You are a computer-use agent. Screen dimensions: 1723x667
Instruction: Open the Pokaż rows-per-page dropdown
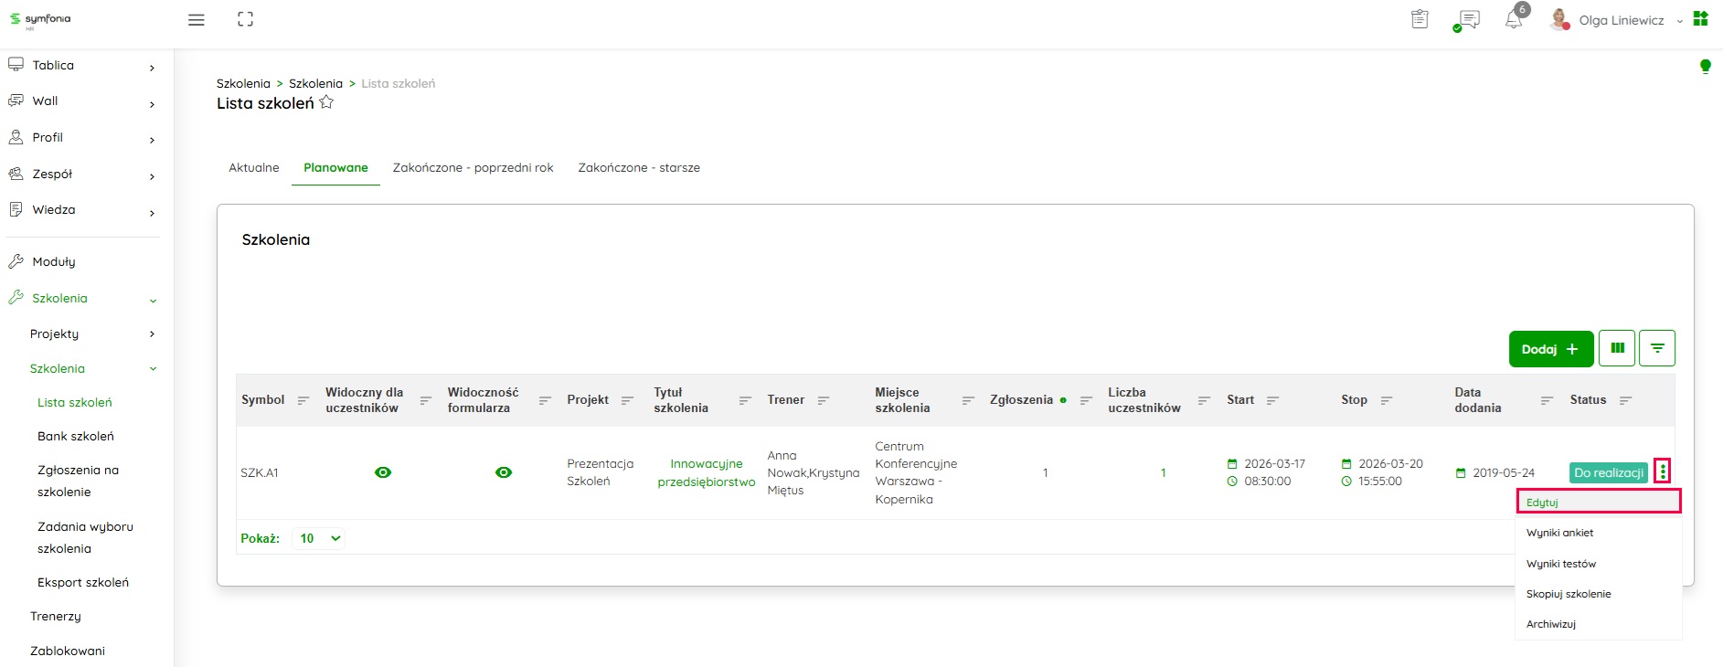(x=319, y=538)
